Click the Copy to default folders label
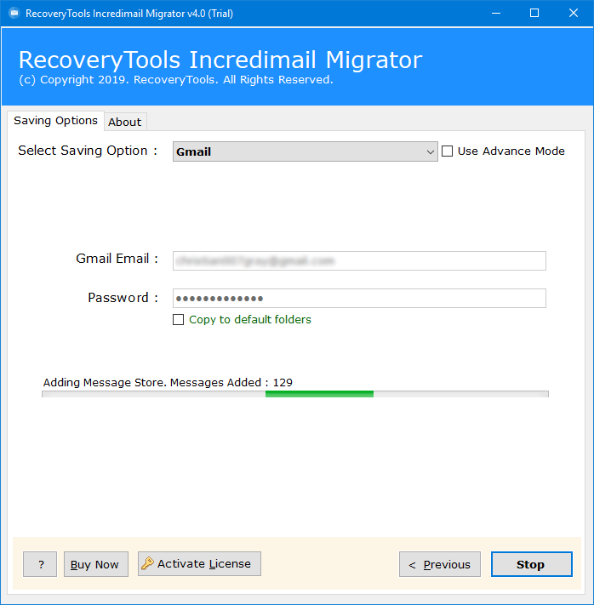594x605 pixels. click(x=249, y=319)
